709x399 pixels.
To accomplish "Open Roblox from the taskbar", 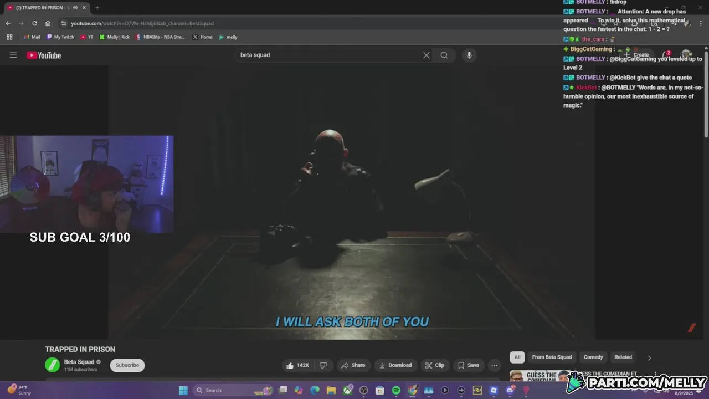I will click(x=494, y=390).
